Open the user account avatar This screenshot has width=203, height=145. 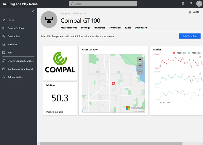(199, 4)
